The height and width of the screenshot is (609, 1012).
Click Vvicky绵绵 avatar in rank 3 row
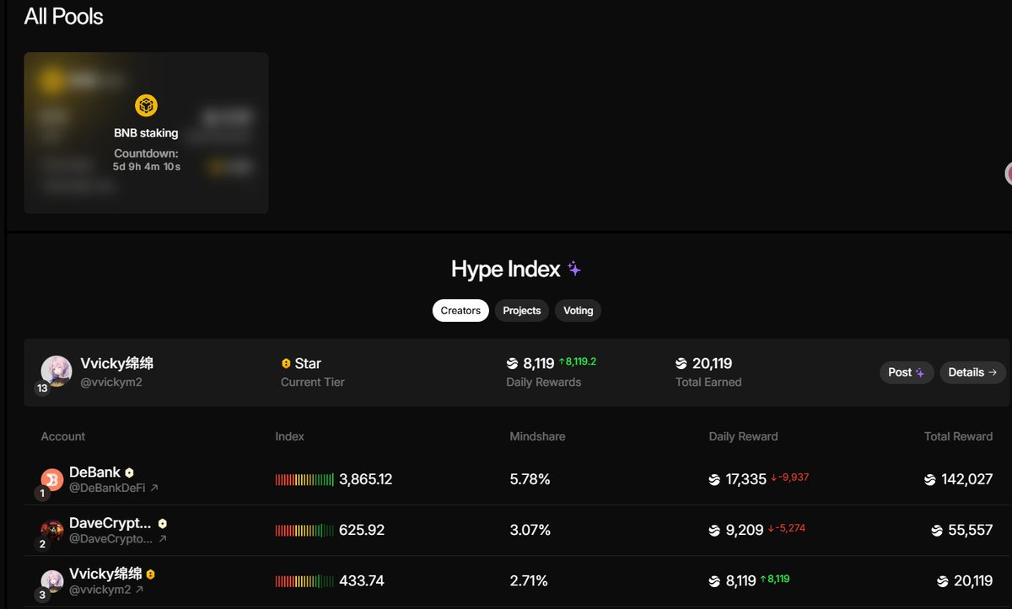coord(52,581)
